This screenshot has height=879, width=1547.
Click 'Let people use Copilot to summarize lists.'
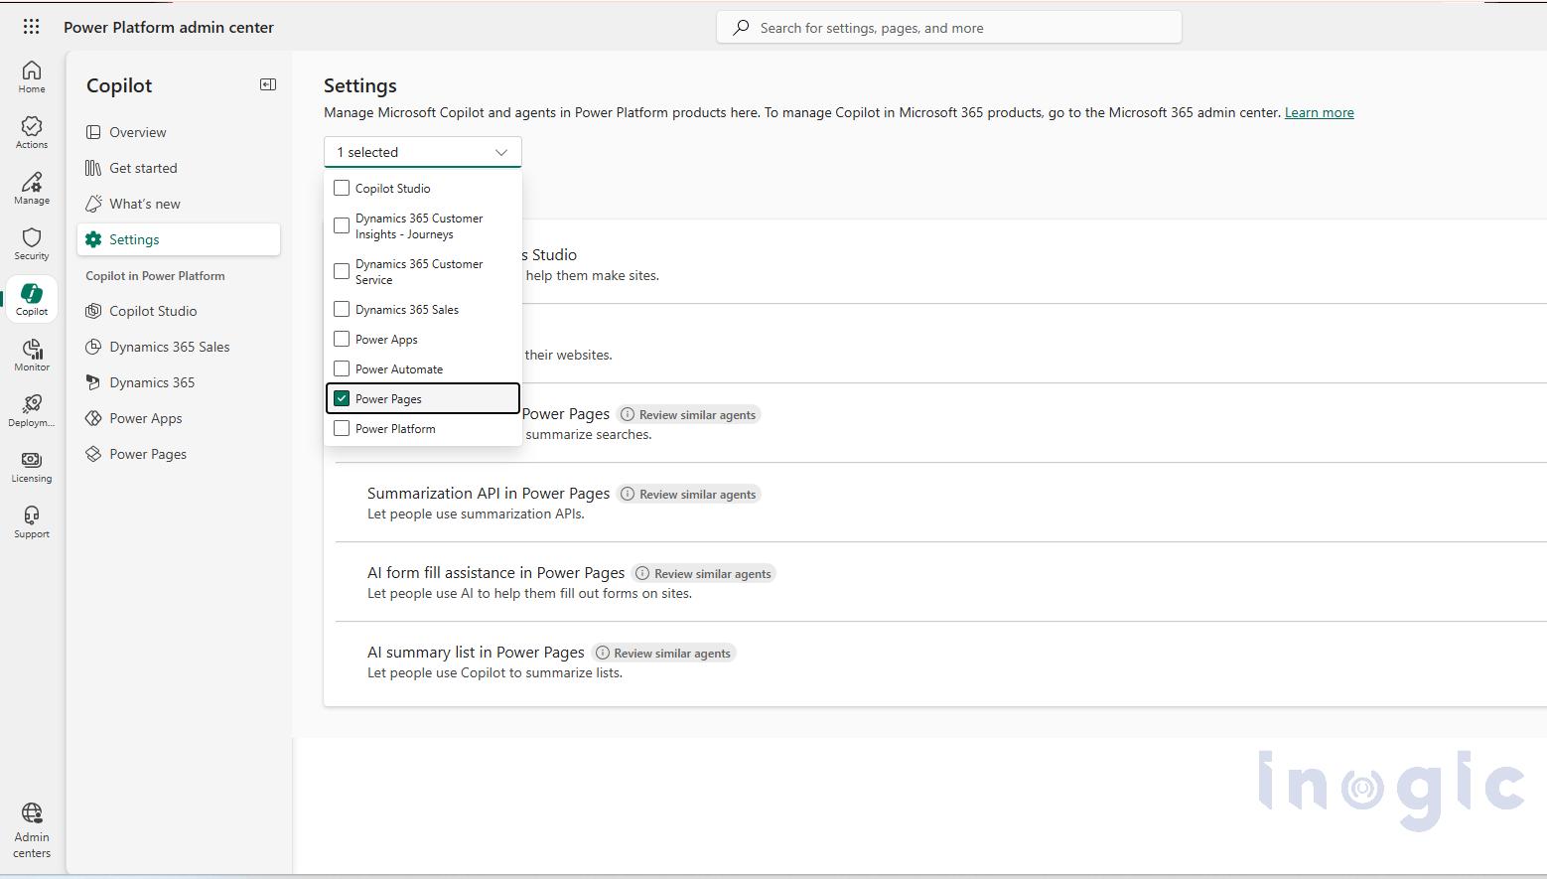(494, 672)
